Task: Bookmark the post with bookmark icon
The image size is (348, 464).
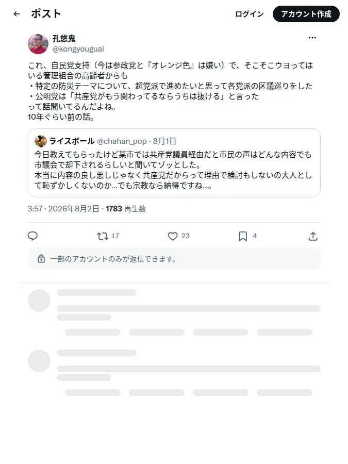Action: click(243, 236)
